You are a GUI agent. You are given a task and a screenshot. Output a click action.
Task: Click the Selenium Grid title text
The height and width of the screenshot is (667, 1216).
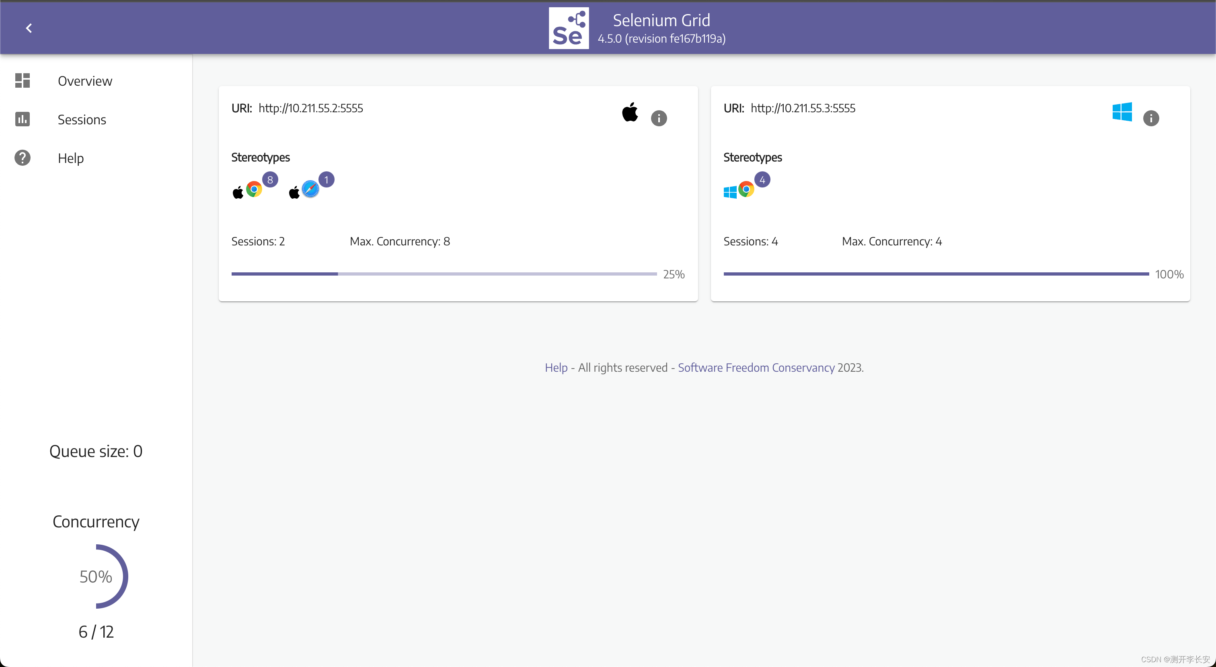pos(661,20)
